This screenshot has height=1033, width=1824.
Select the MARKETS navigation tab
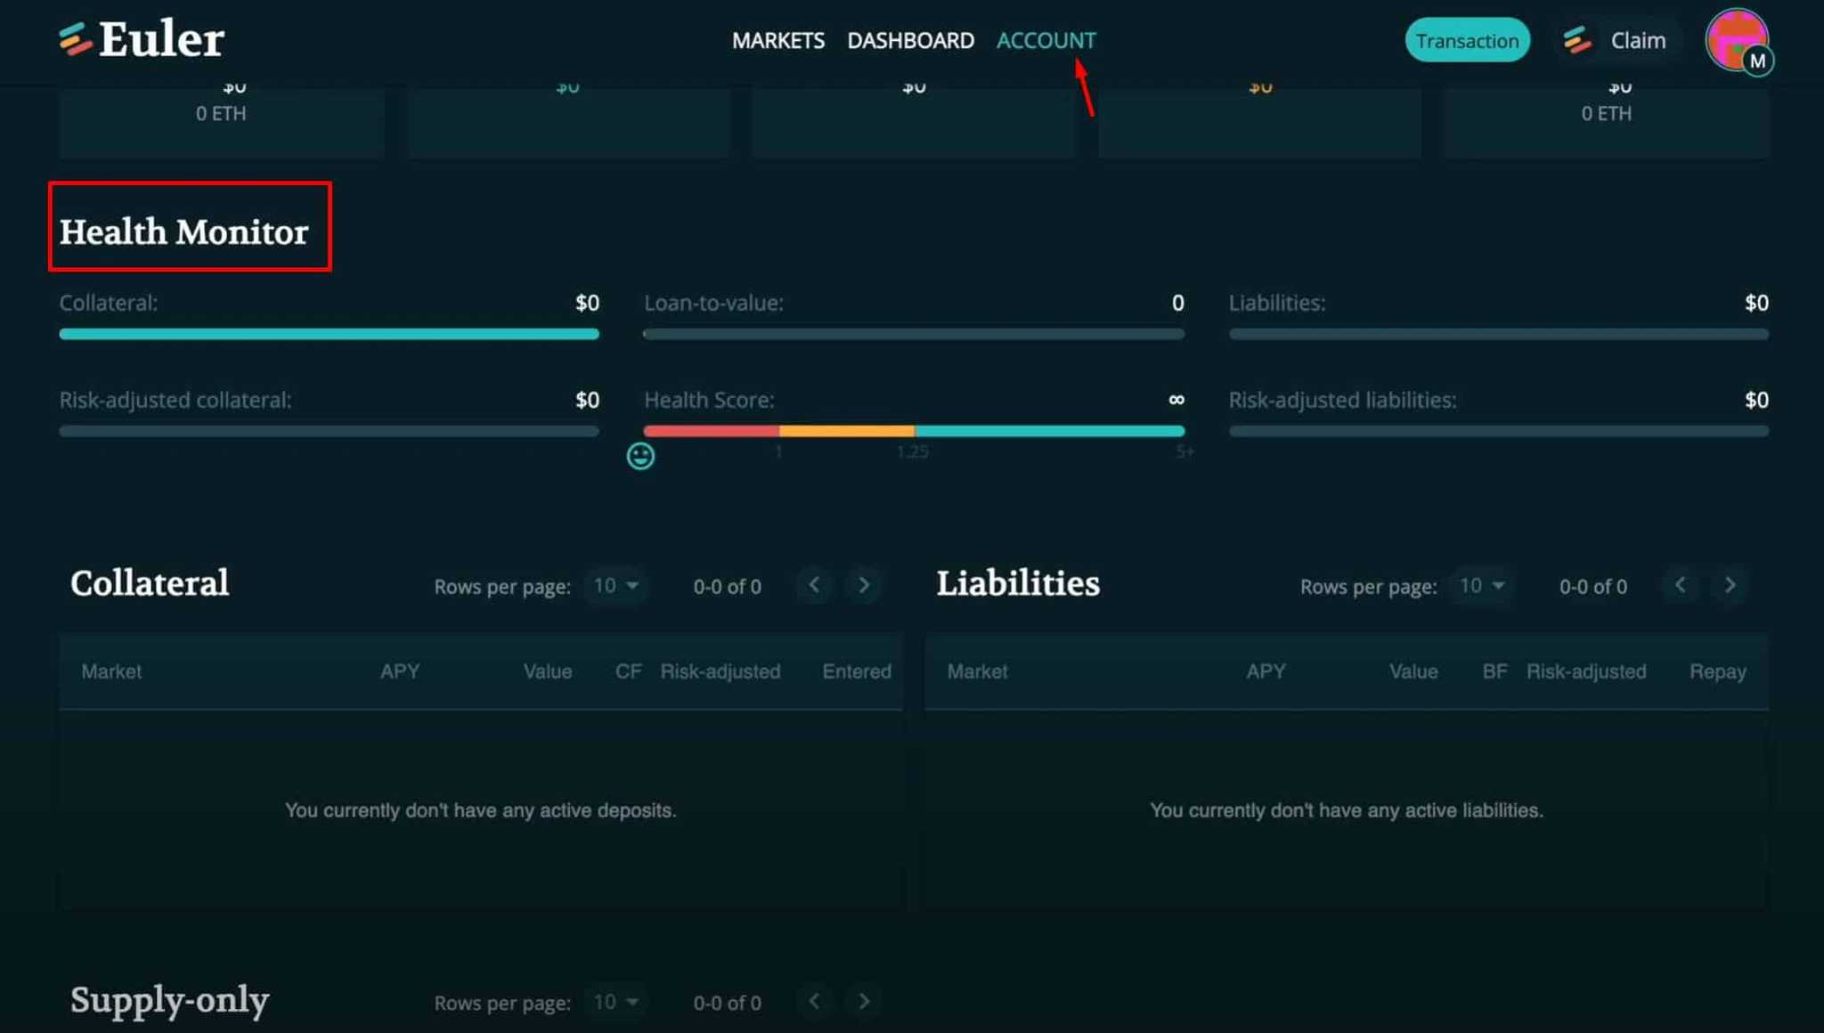pyautogui.click(x=778, y=40)
